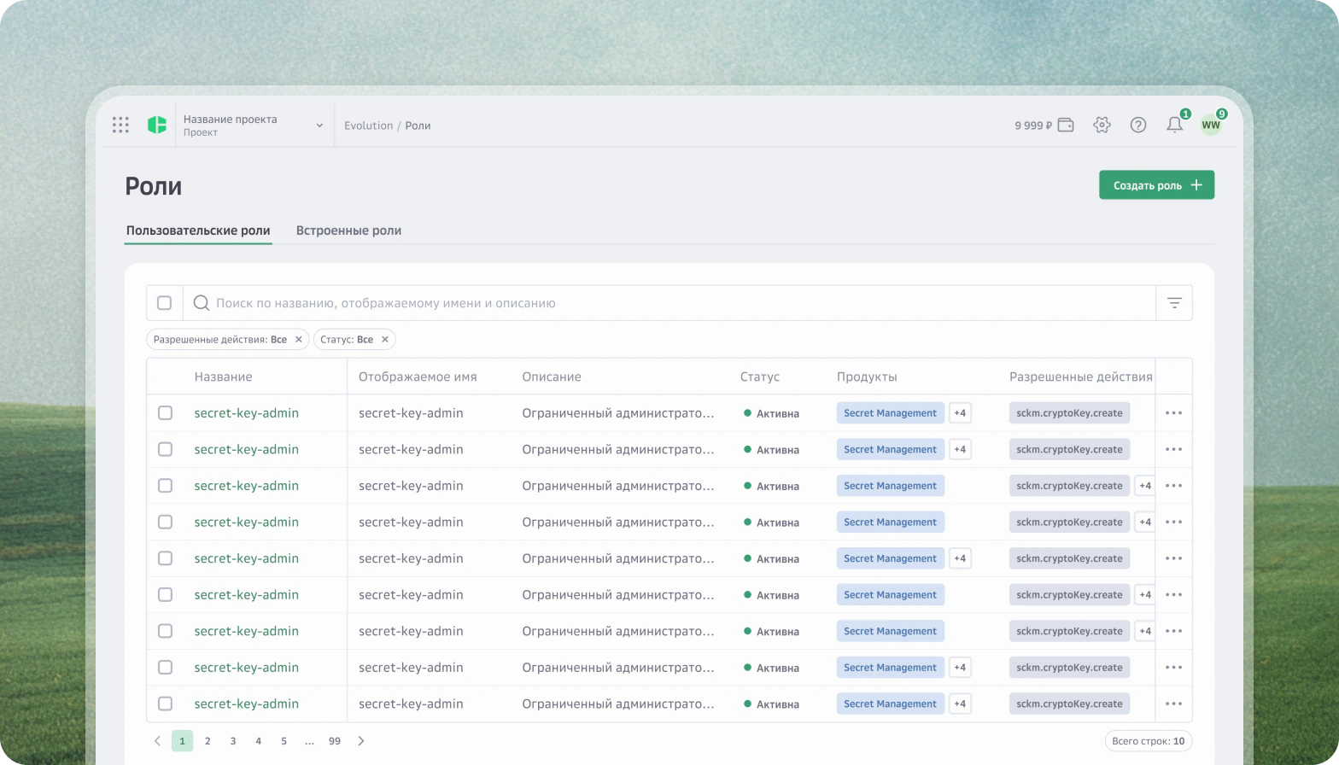Click the Всего строк: 10 counter
Image resolution: width=1339 pixels, height=765 pixels.
(1148, 741)
